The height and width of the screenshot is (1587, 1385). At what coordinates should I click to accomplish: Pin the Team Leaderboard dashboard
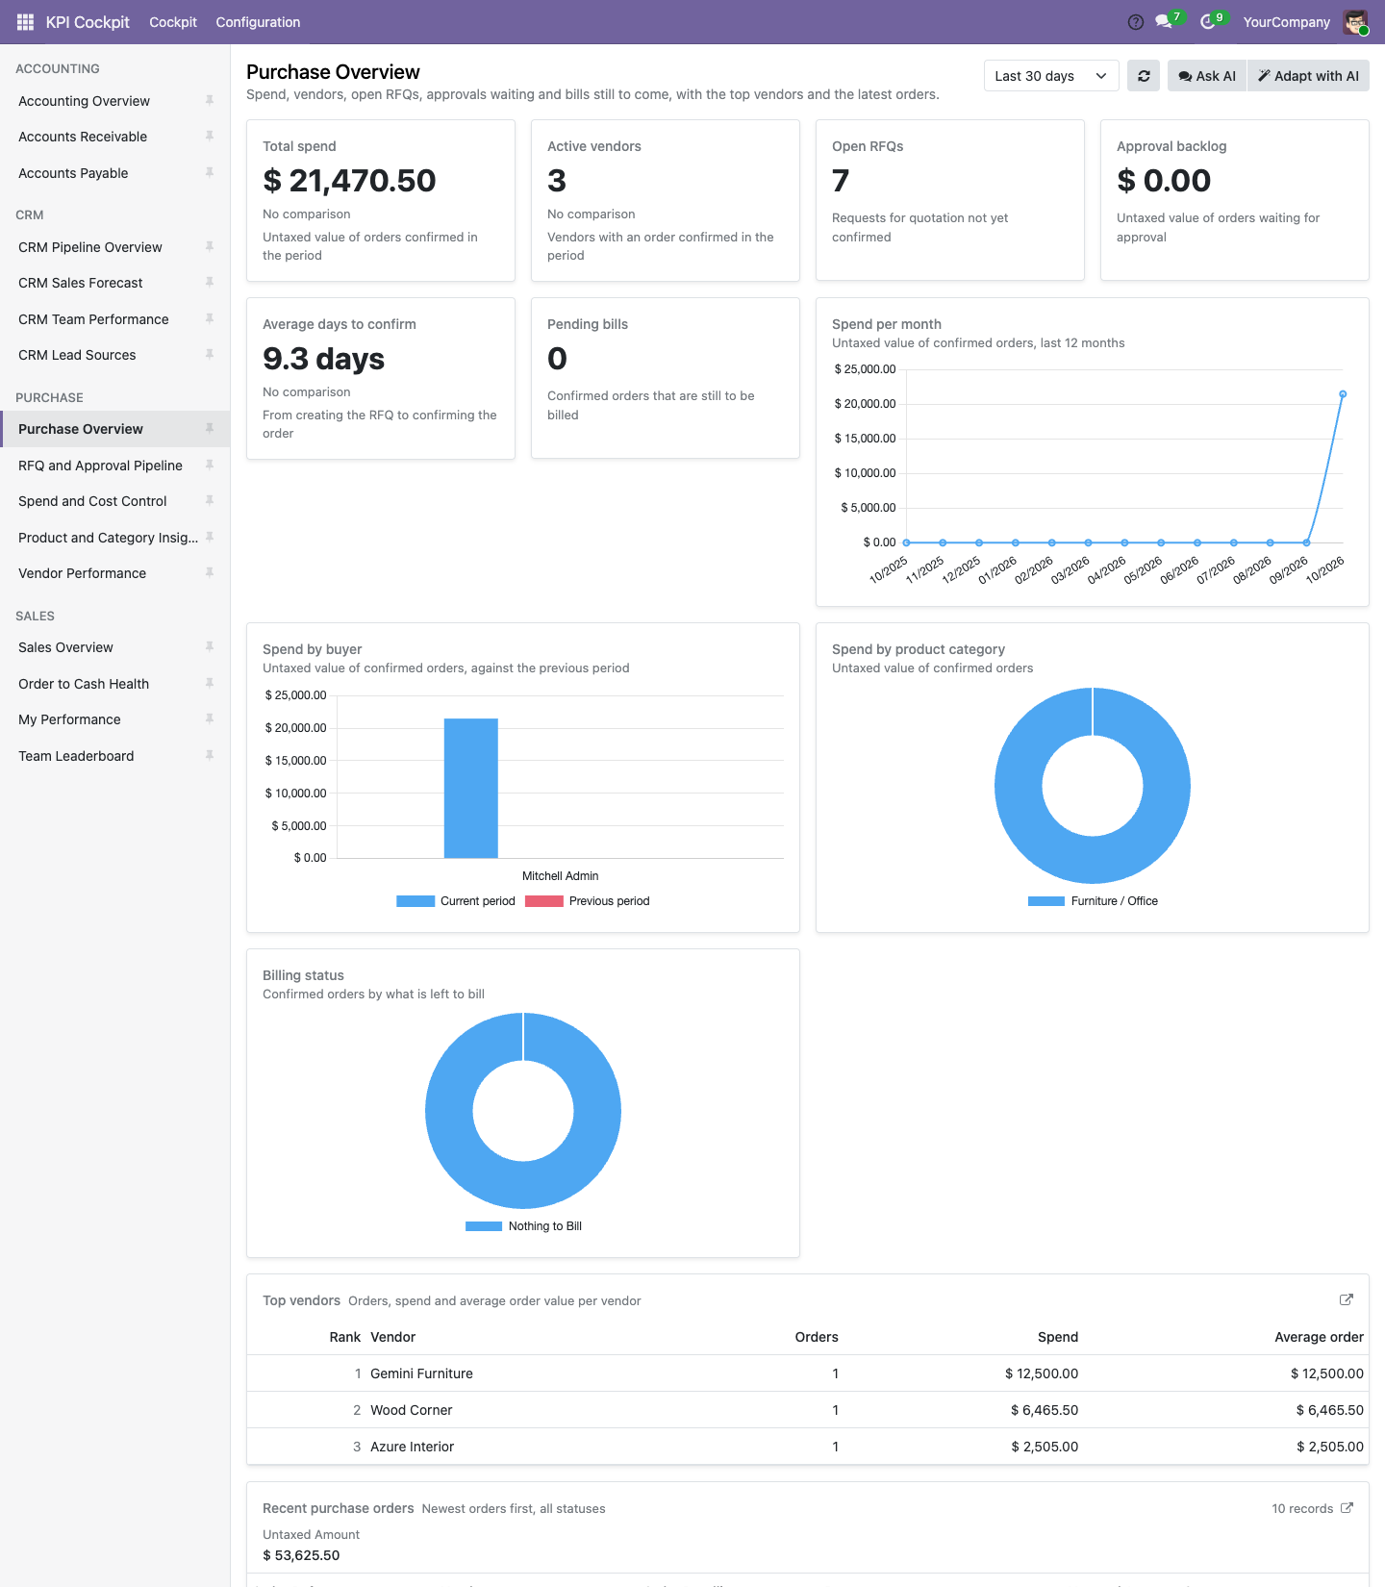click(x=210, y=756)
